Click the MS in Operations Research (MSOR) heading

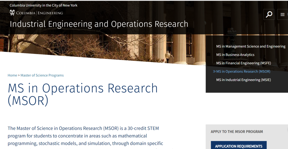pyautogui.click(x=83, y=94)
